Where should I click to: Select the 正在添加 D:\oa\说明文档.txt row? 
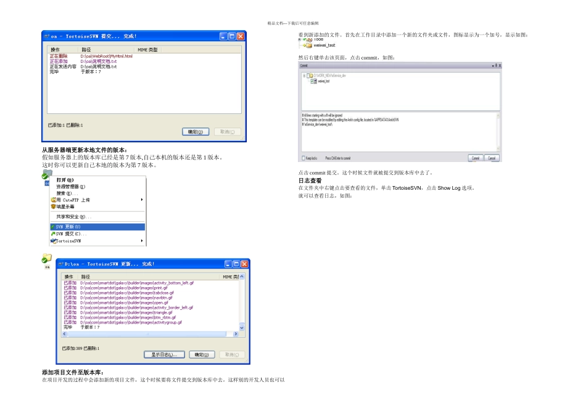tap(83, 61)
